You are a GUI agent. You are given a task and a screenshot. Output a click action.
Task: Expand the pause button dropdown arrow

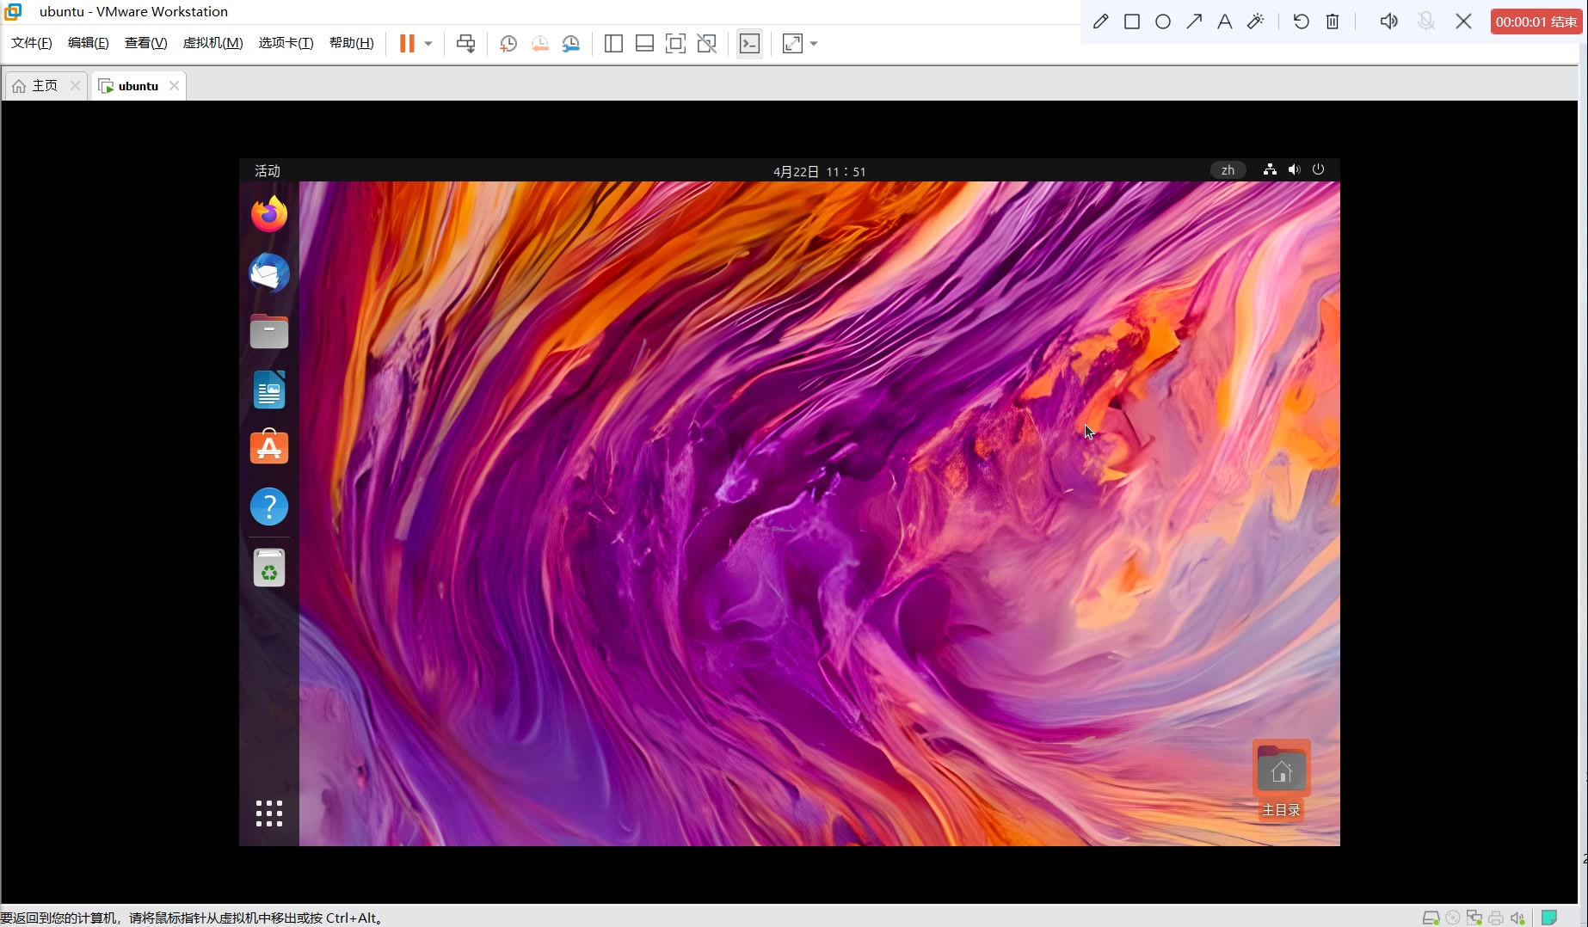click(x=428, y=44)
